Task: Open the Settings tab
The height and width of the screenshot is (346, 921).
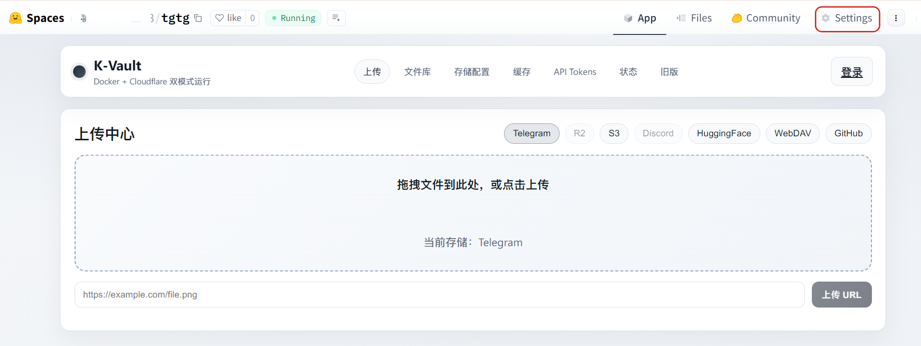Action: [x=847, y=18]
